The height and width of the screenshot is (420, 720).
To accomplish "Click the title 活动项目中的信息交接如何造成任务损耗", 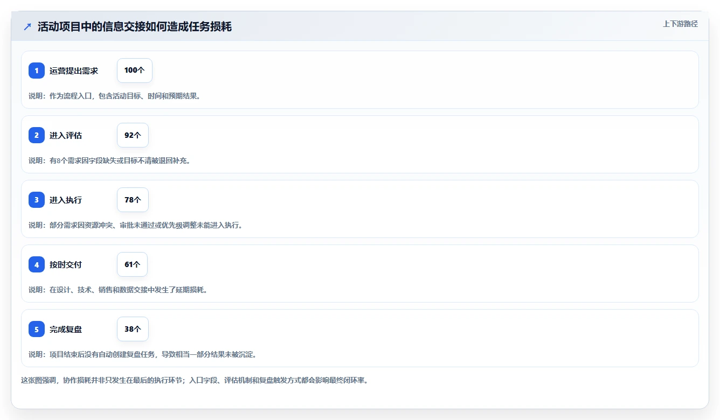I will pyautogui.click(x=135, y=26).
